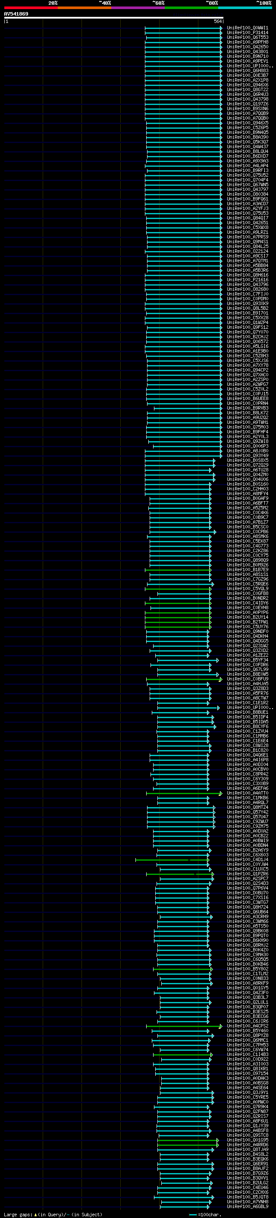Image resolution: width=276 pixels, height=1218 pixels.
Task: Click label UniRef100_C0BFU9
Action: [x=247, y=679]
